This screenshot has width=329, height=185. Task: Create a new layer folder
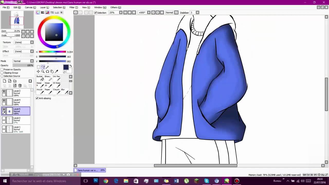(x=15, y=81)
